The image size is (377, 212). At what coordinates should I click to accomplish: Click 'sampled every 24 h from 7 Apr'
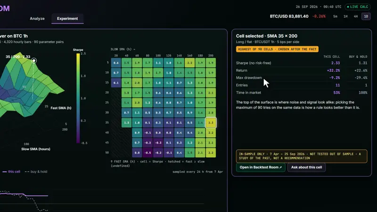[x=197, y=172]
